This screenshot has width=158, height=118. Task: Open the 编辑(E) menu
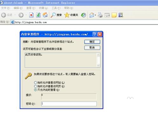tap(18, 8)
